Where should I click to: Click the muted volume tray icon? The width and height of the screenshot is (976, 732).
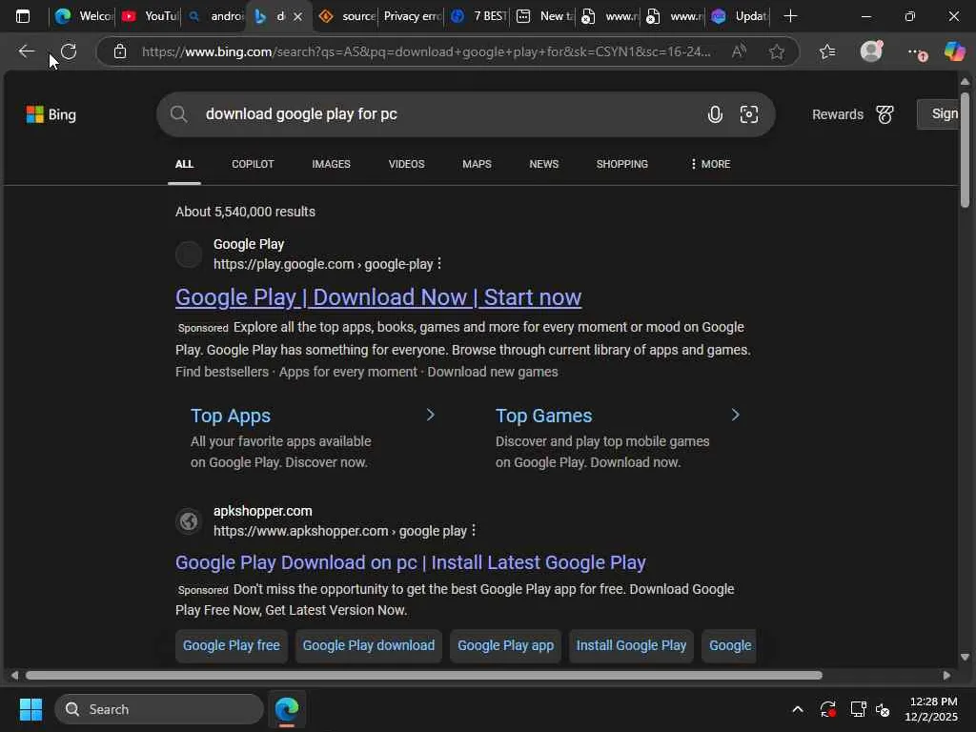tap(883, 709)
